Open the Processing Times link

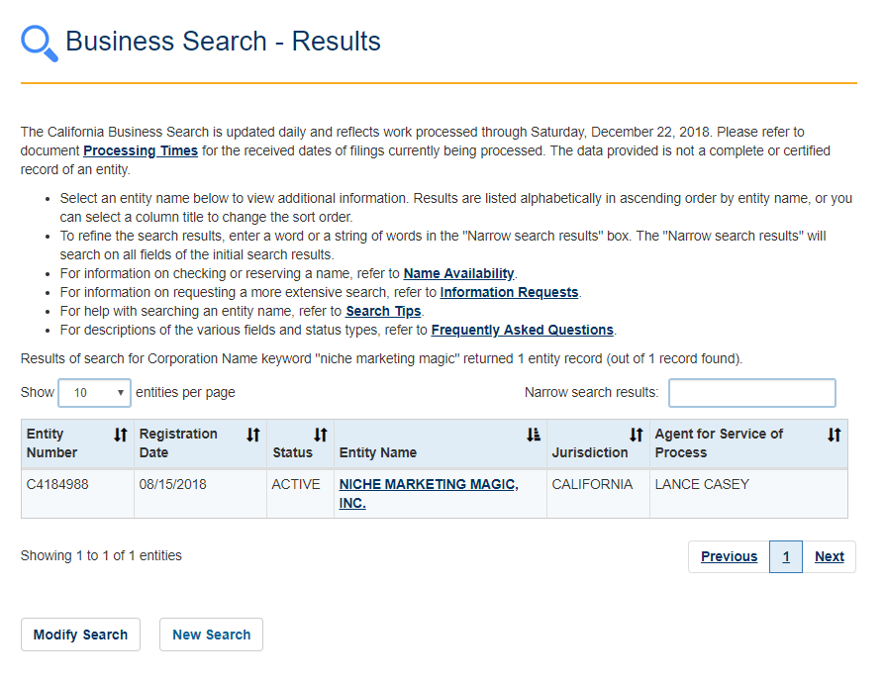(141, 151)
